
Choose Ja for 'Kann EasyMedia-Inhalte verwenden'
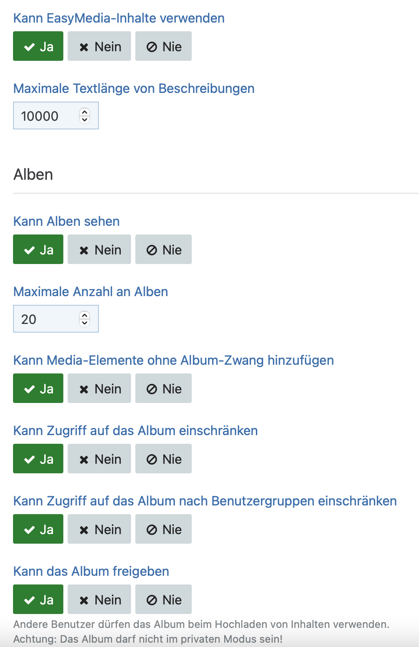[38, 46]
